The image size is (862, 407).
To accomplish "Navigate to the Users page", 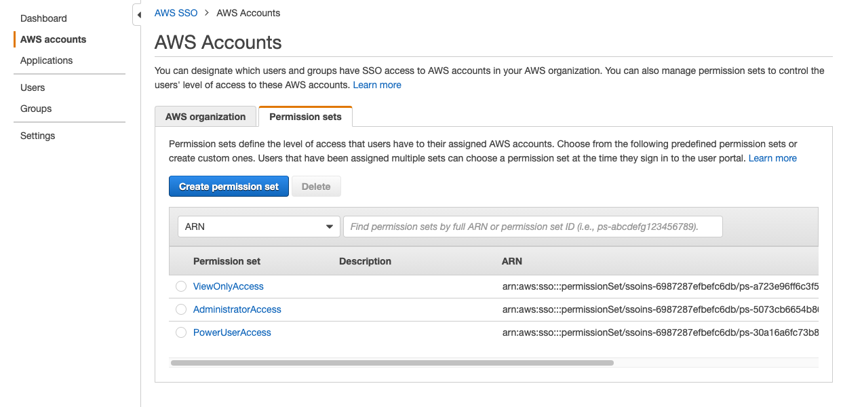I will (32, 88).
